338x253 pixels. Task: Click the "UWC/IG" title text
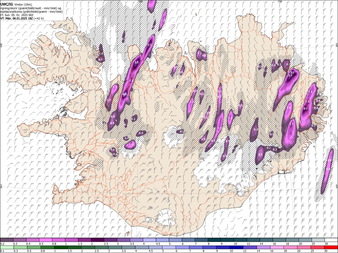tap(6, 4)
